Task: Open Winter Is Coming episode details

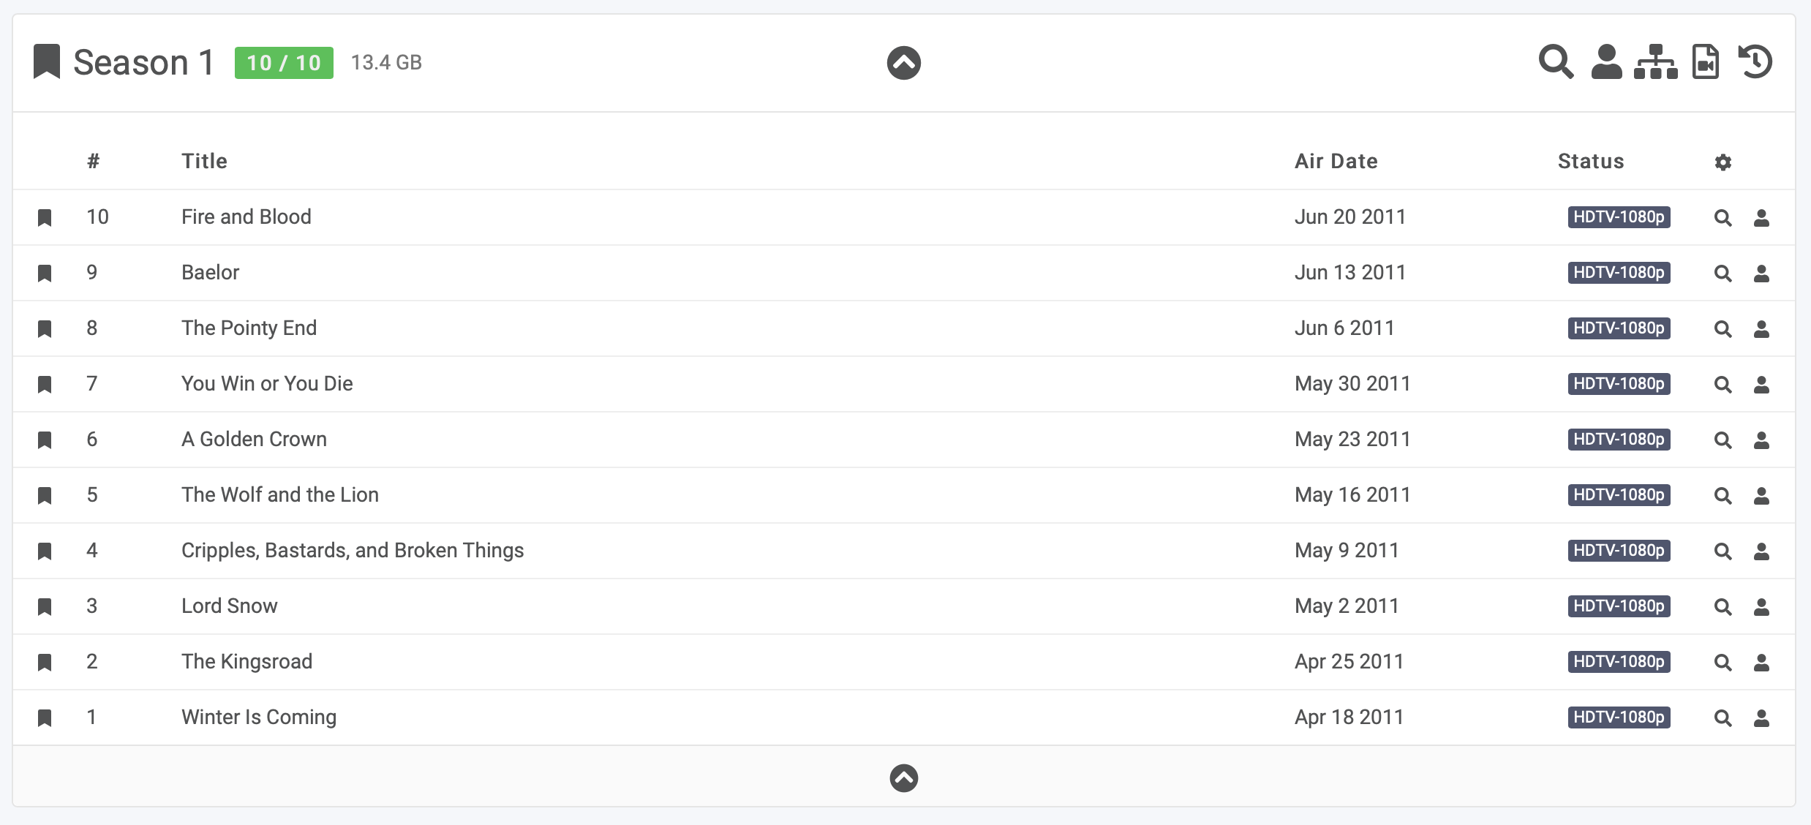Action: [259, 717]
